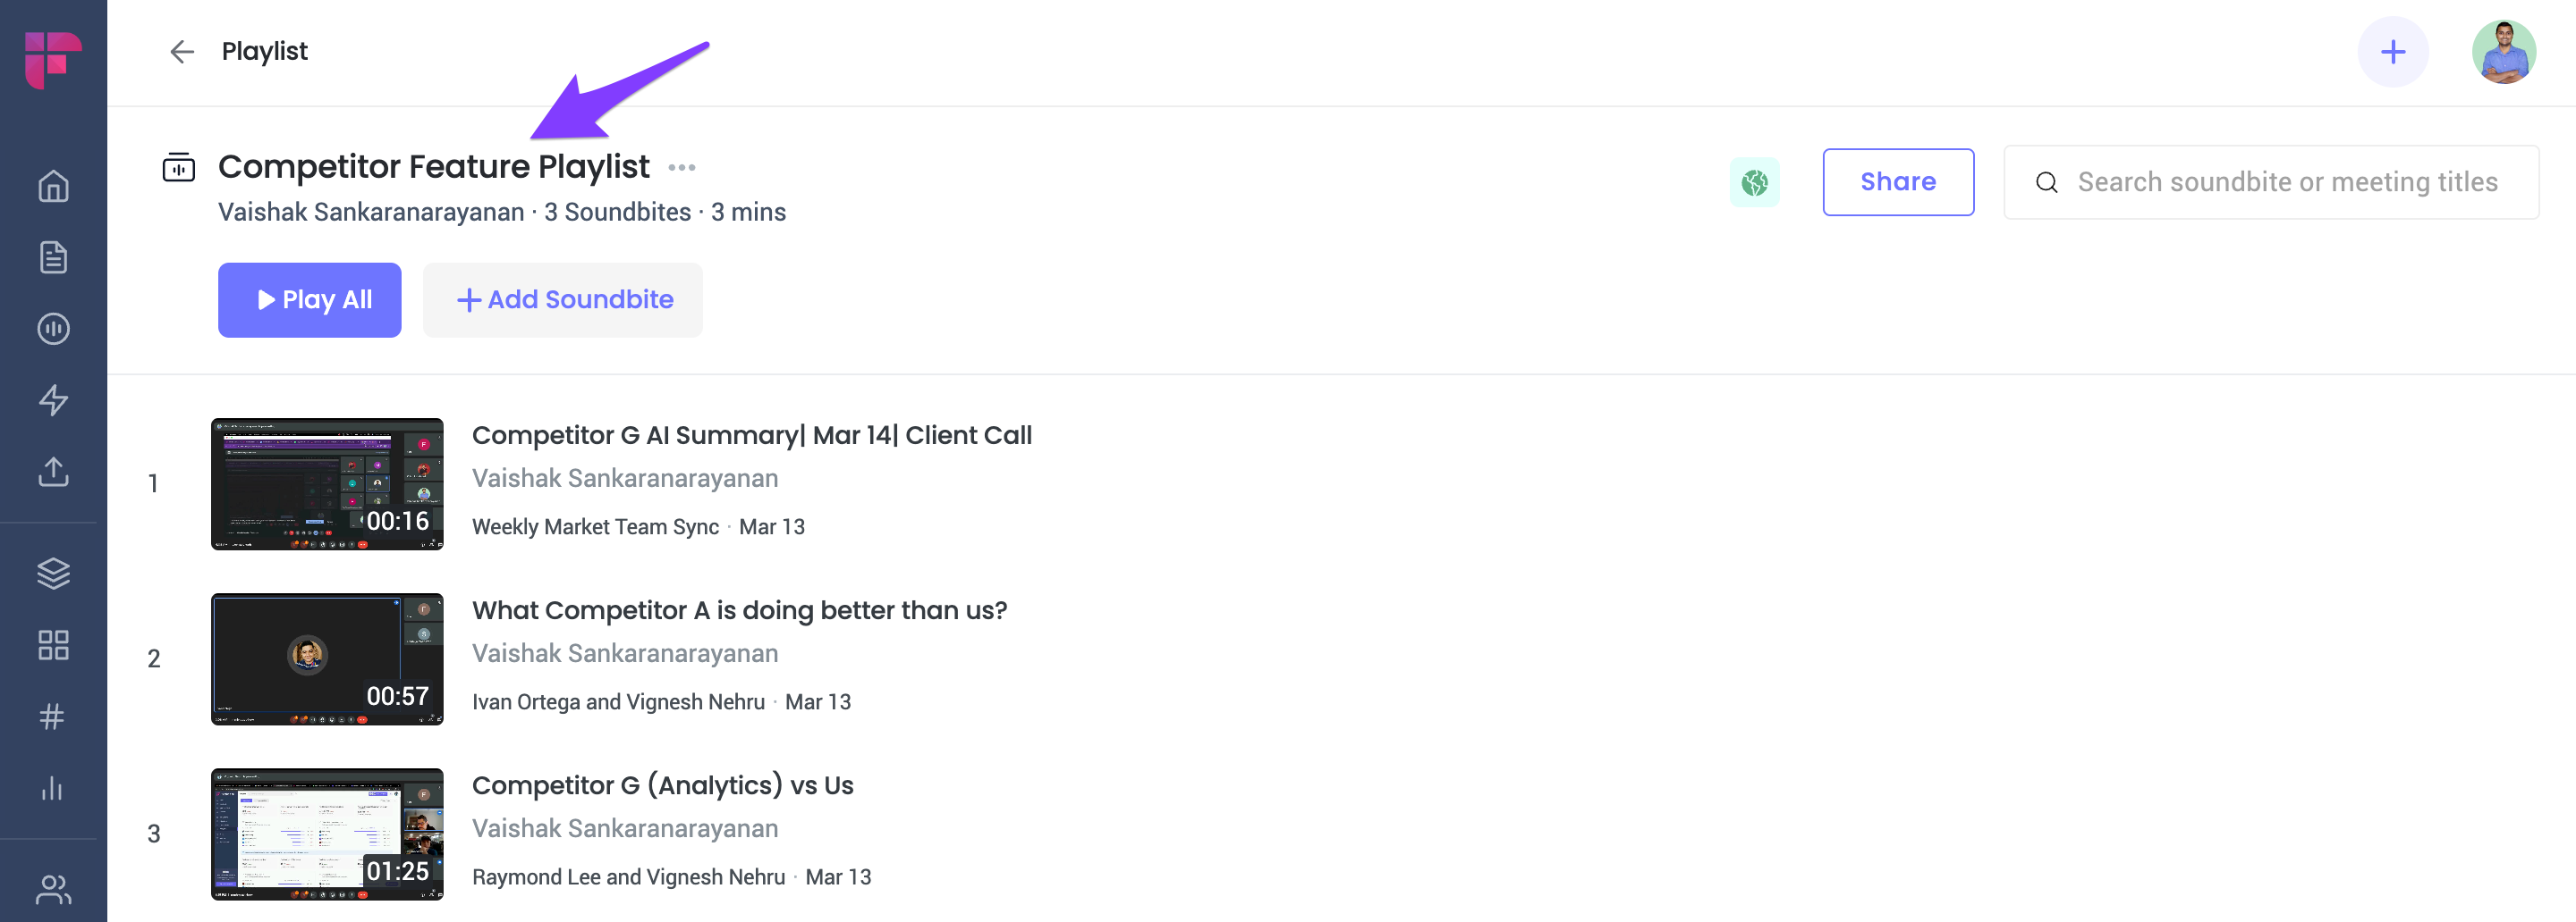The width and height of the screenshot is (2576, 922).
Task: Click the green globe visibility icon
Action: pos(1754,181)
